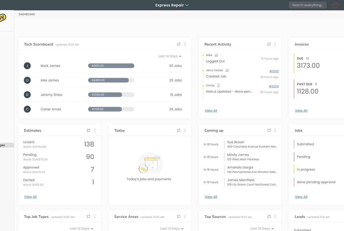
Task: Refresh the Recent Activity widget
Action: (x=269, y=44)
